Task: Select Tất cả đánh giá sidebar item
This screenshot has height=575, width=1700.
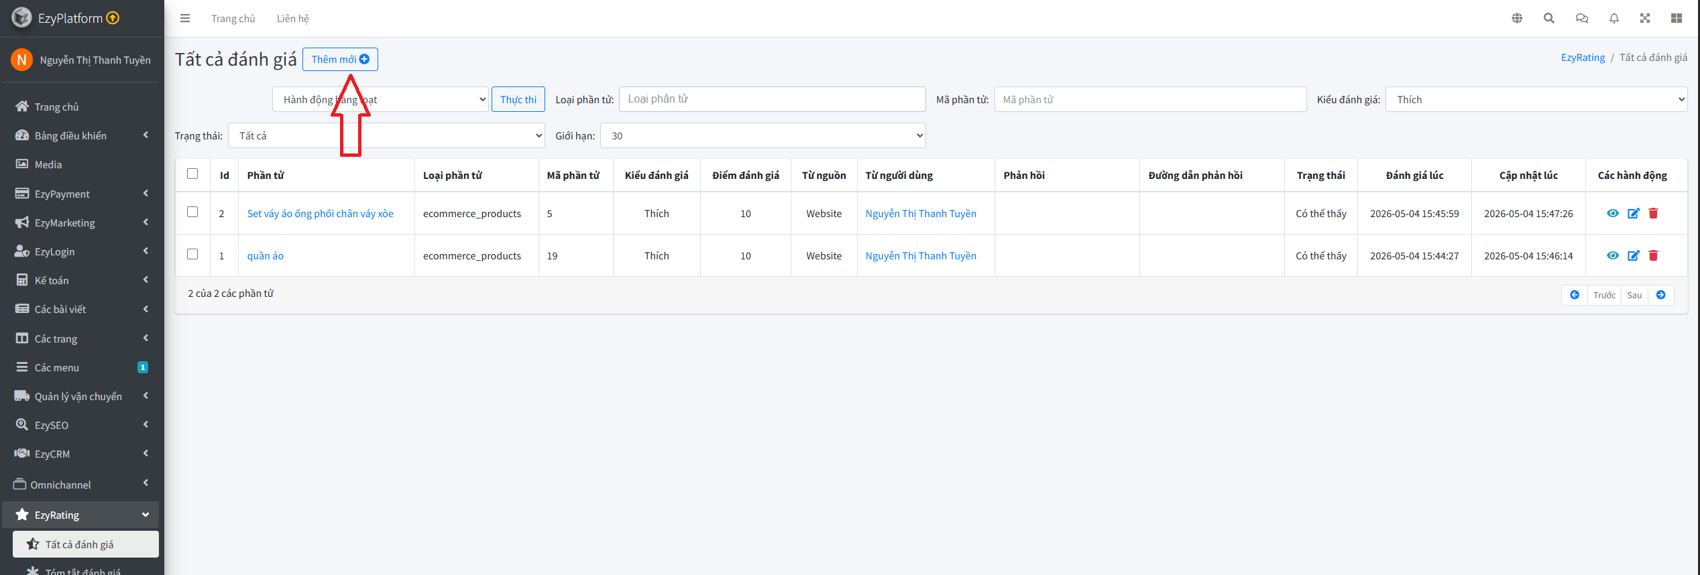Action: tap(86, 544)
